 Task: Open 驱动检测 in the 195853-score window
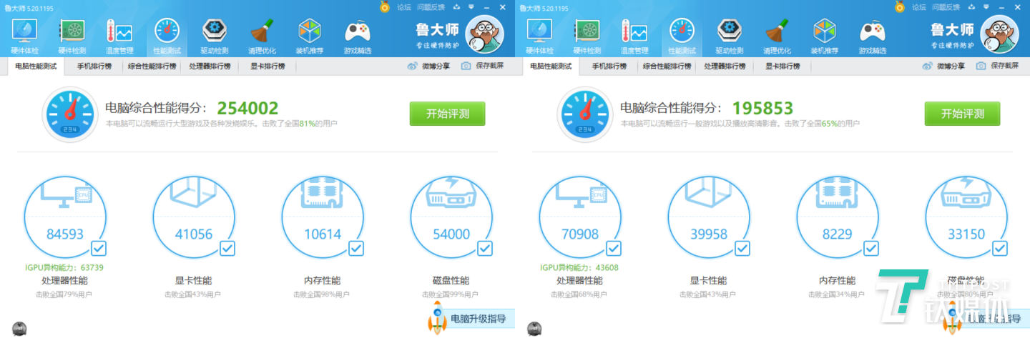(x=730, y=36)
